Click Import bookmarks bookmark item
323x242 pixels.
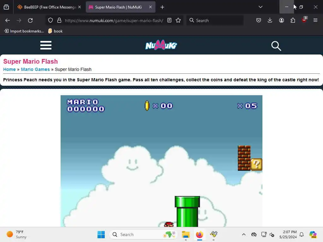[x=24, y=31]
